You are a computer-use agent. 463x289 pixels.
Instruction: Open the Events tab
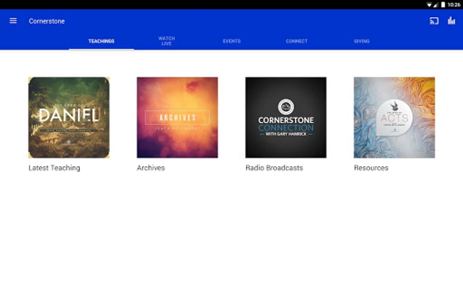pyautogui.click(x=232, y=41)
